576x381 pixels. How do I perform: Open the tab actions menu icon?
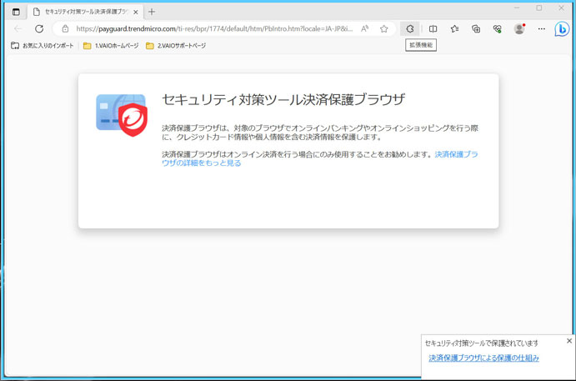tap(16, 12)
